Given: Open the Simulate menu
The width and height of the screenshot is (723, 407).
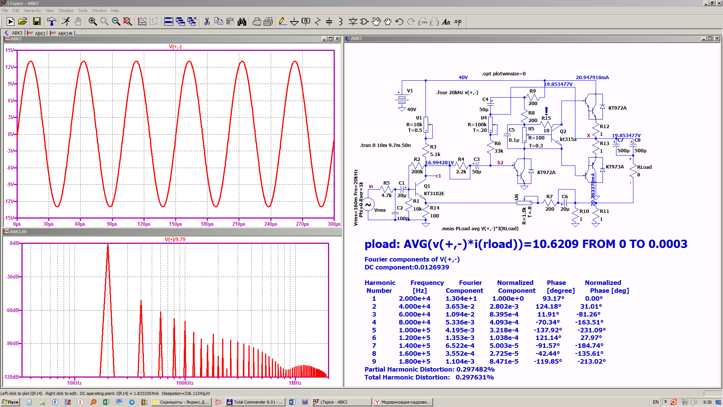Looking at the screenshot, I should (x=66, y=11).
